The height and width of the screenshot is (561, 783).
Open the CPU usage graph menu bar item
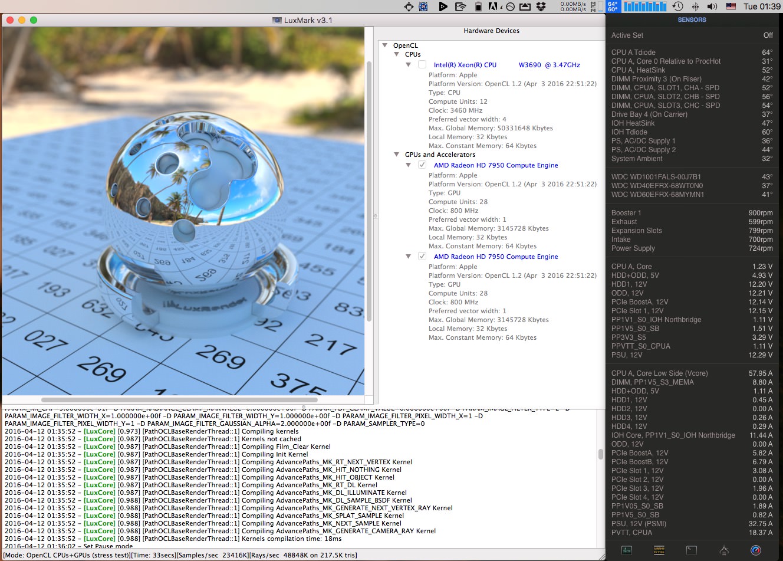tap(645, 6)
